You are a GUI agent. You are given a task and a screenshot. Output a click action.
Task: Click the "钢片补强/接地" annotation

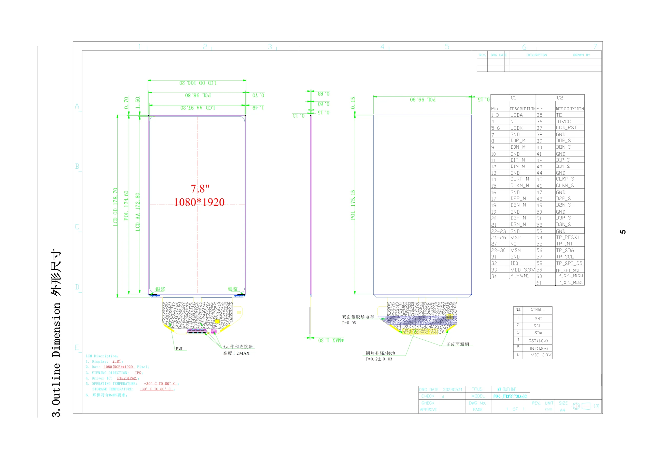coord(380,353)
